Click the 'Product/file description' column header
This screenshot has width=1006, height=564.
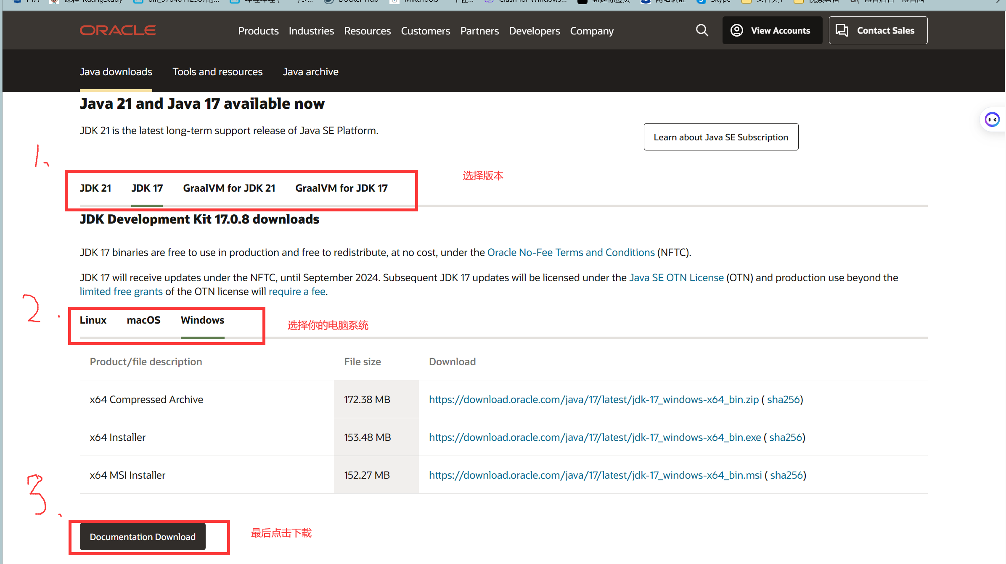click(x=146, y=361)
